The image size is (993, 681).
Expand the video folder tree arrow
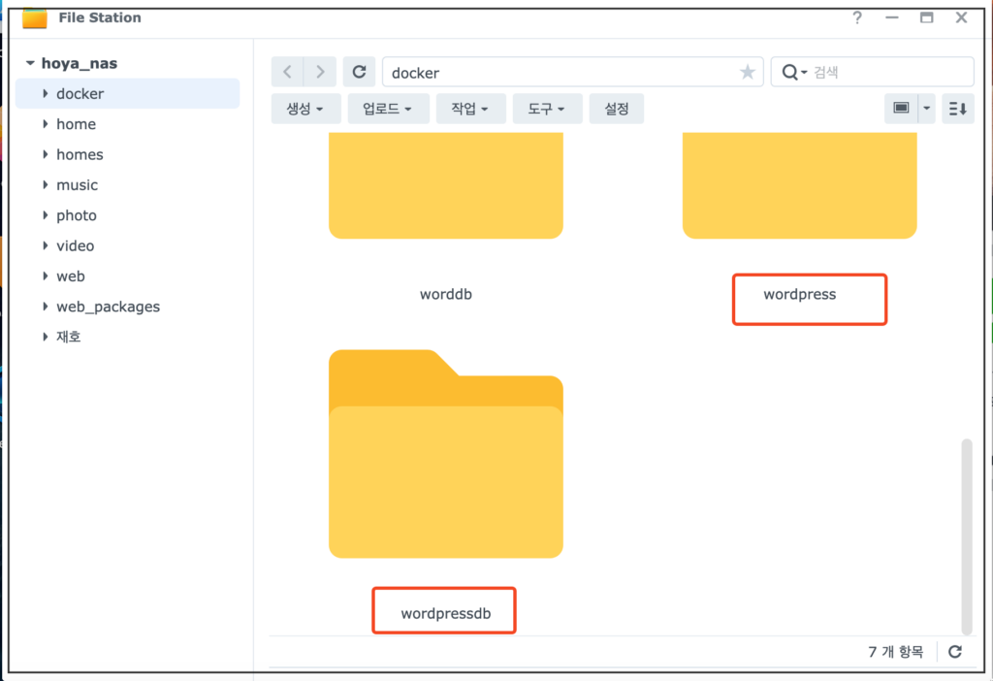(45, 245)
